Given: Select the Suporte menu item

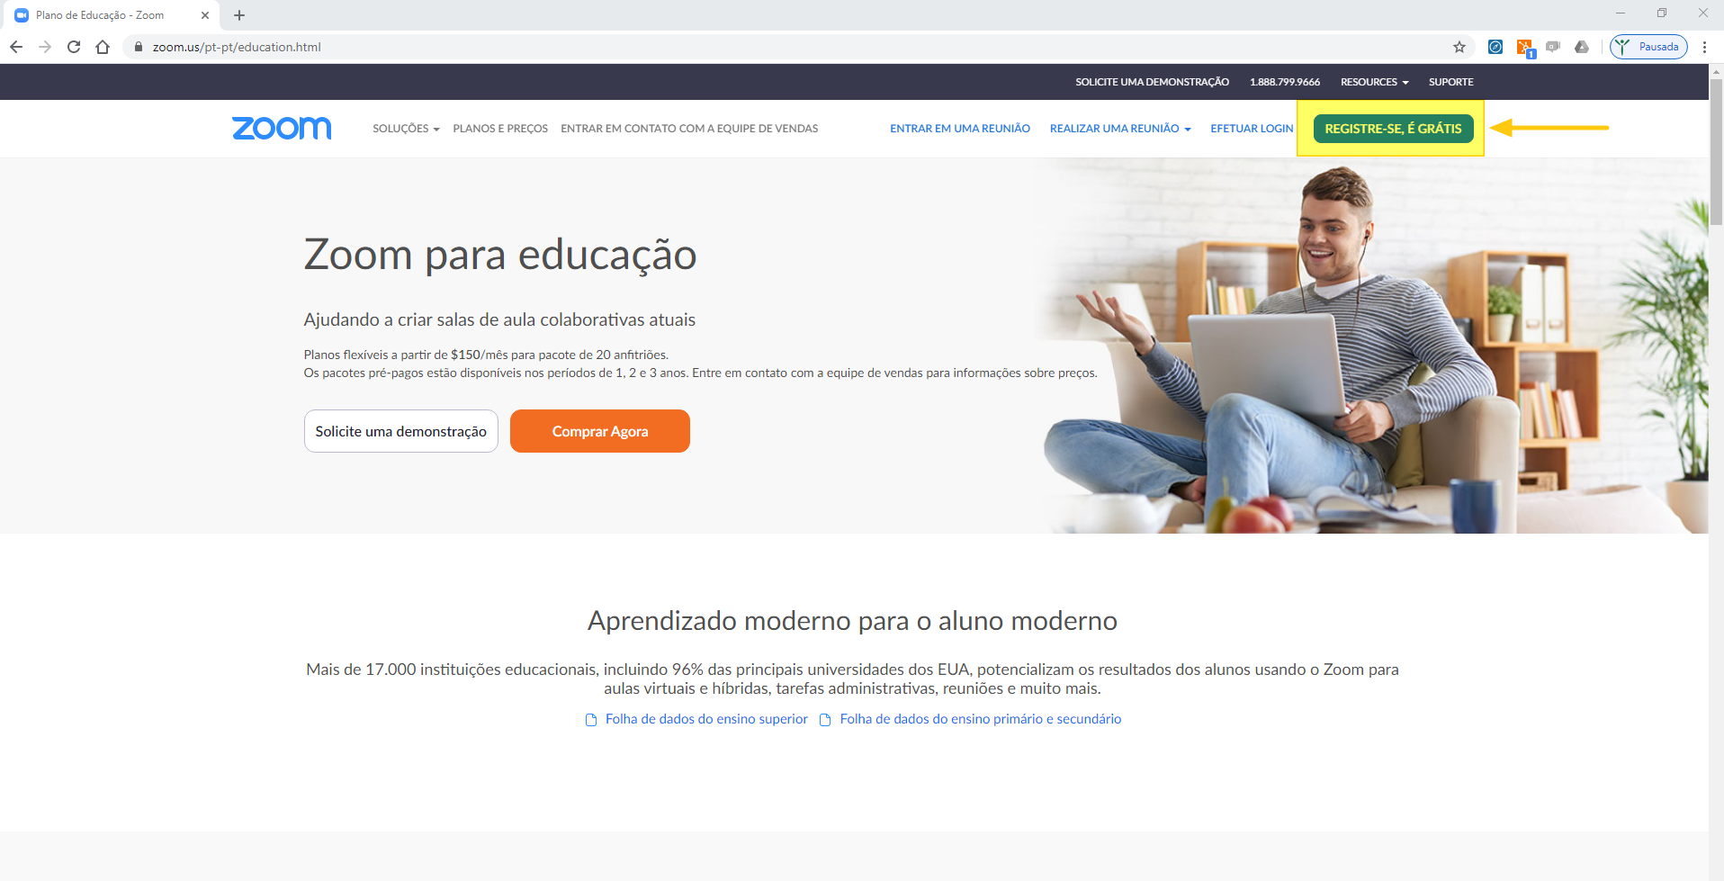Looking at the screenshot, I should click(x=1450, y=82).
